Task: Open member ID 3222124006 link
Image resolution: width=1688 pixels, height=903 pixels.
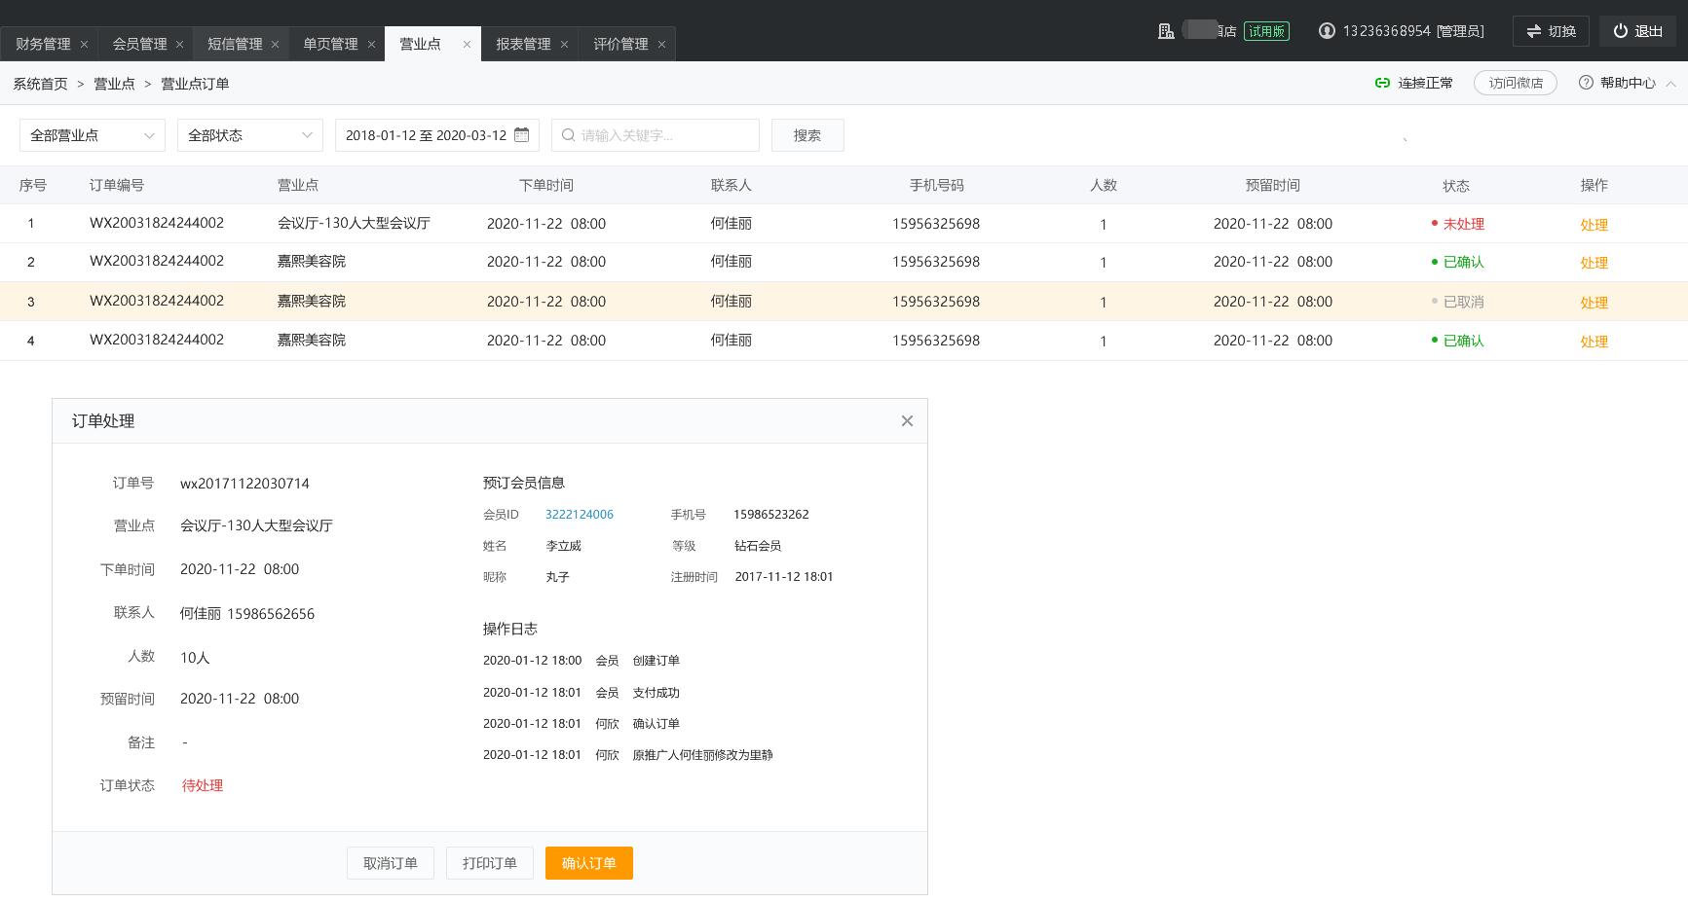Action: tap(579, 515)
